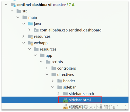Collapse the sidebar folder chevron
This screenshot has width=130, height=112.
(x=53, y=87)
